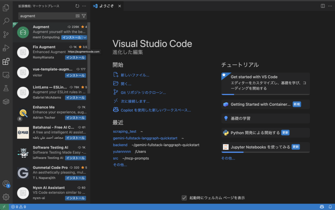Refresh the extensions marketplace list
This screenshot has width=335, height=210.
(x=78, y=6)
